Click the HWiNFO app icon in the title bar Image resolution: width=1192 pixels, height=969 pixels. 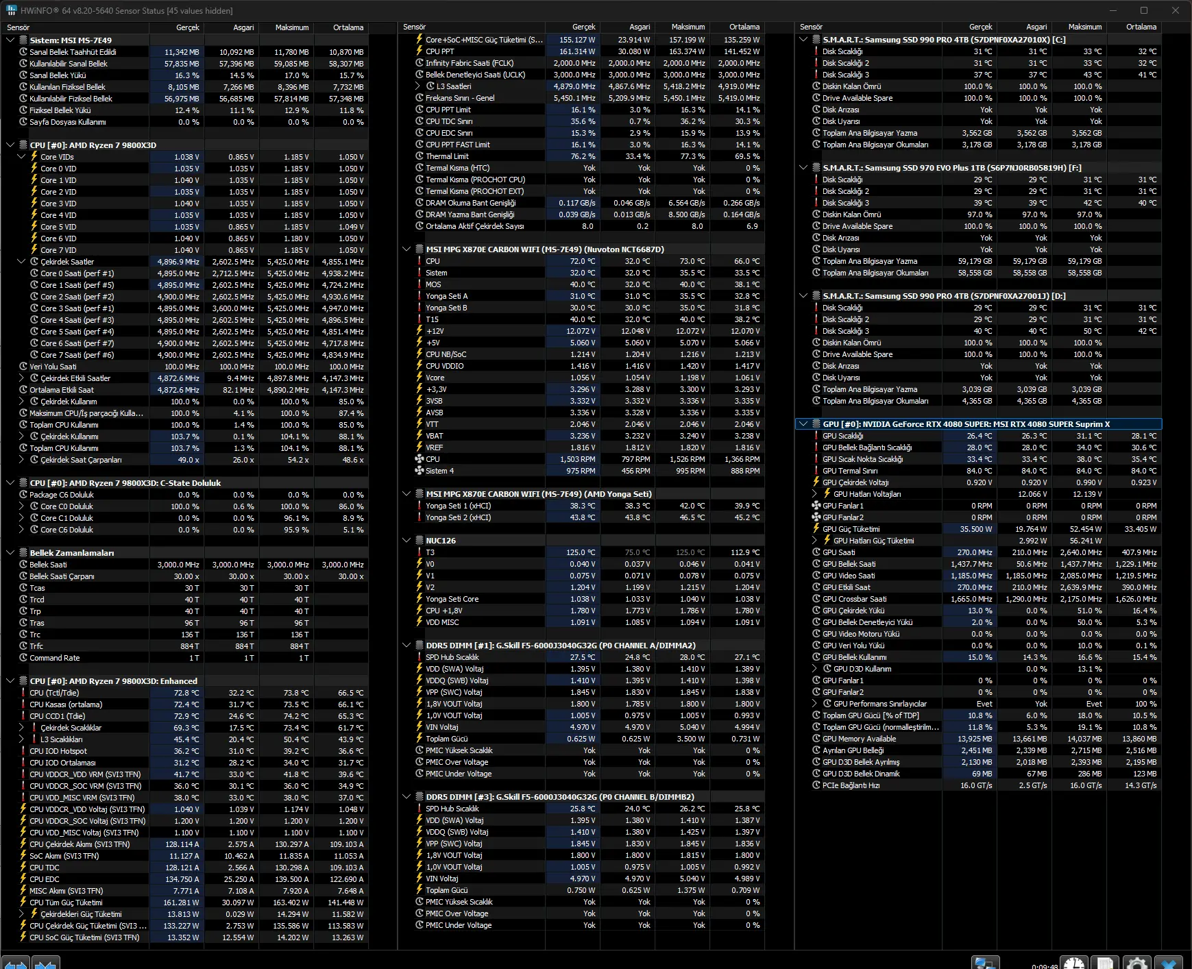tap(11, 10)
